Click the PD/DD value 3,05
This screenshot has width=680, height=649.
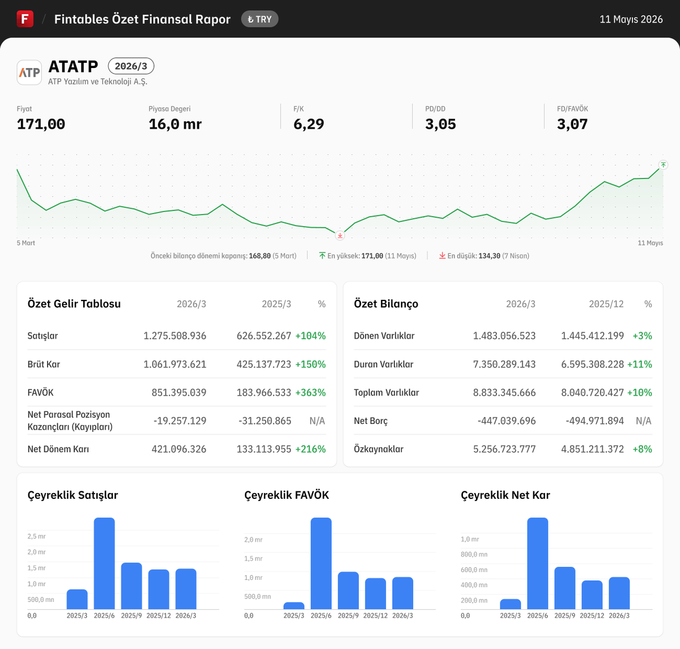pos(440,124)
